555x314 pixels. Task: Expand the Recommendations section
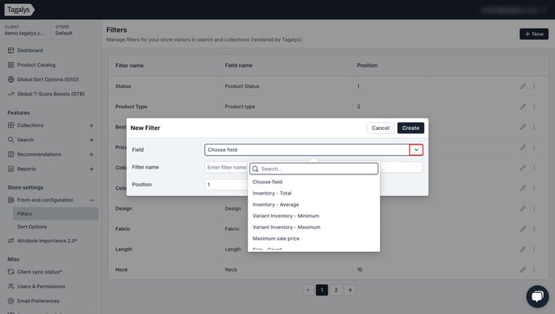[91, 154]
